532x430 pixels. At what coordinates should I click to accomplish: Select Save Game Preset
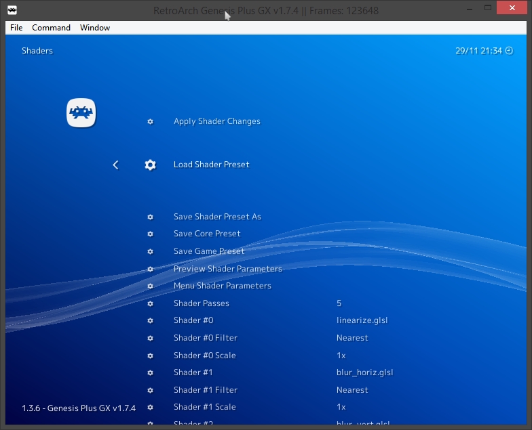coord(209,251)
